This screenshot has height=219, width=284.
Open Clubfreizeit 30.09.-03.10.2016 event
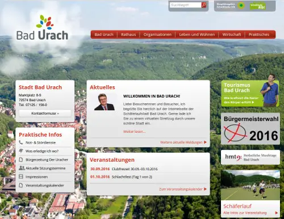[135, 169]
